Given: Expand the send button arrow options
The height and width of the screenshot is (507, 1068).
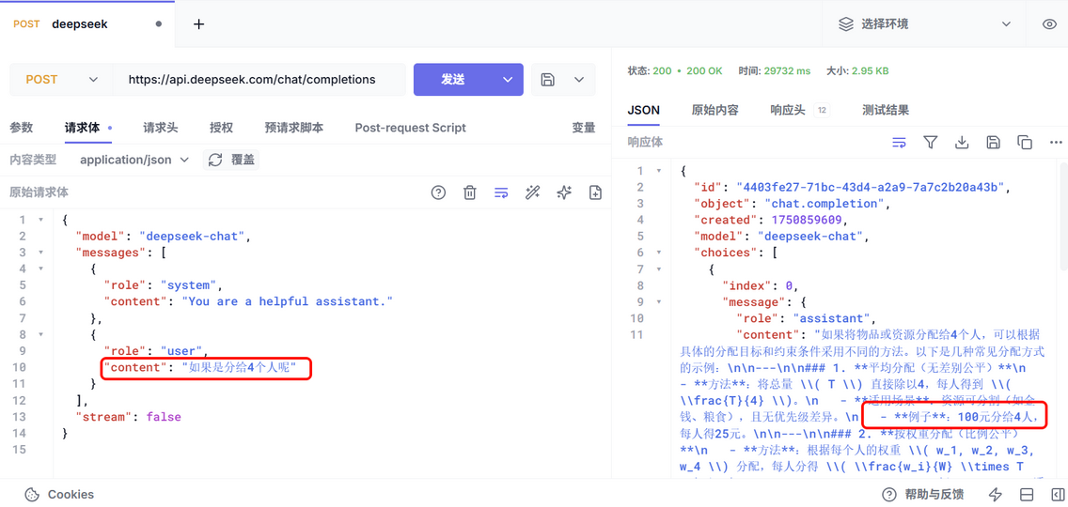Looking at the screenshot, I should (x=508, y=80).
